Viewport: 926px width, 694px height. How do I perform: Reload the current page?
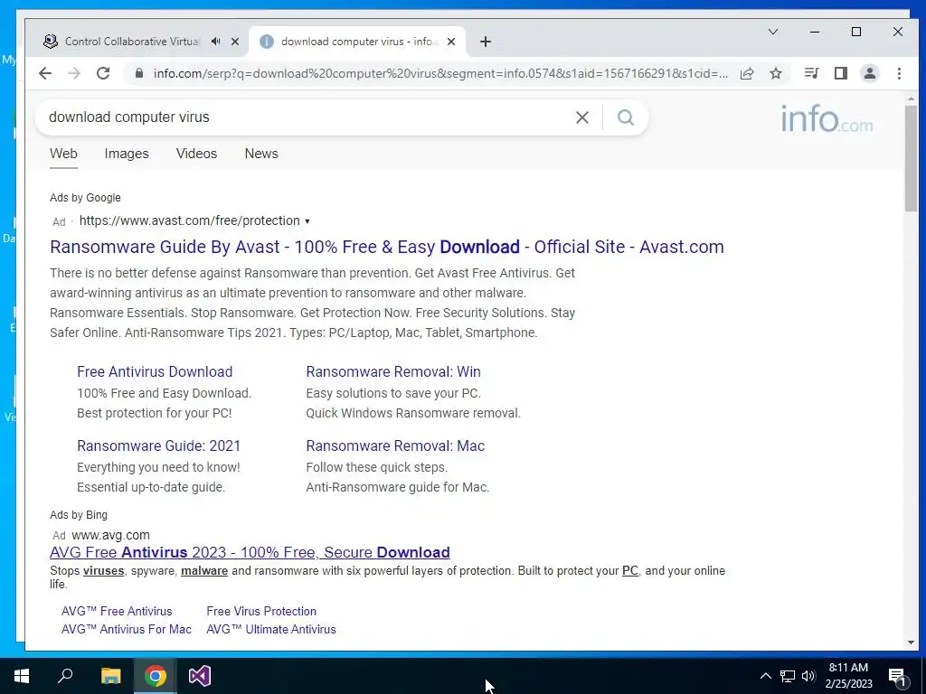[103, 73]
